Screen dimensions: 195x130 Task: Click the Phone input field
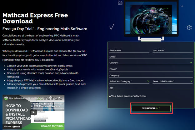[151, 69]
